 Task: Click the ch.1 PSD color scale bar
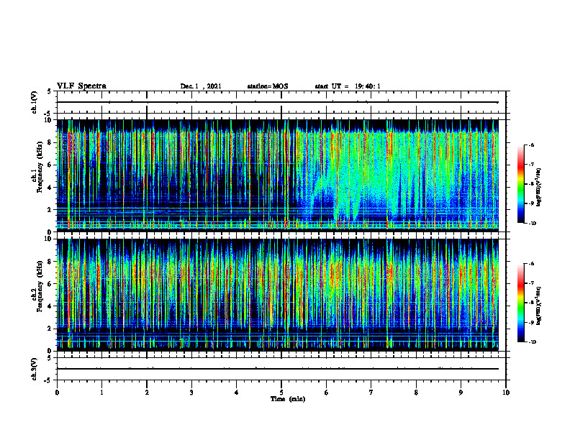[x=520, y=184]
